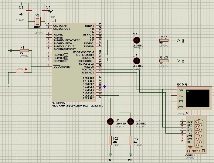The height and width of the screenshot is (163, 214).
Task: Click the RC1/T1OSI/CCP2 pin label
Action: point(84,55)
